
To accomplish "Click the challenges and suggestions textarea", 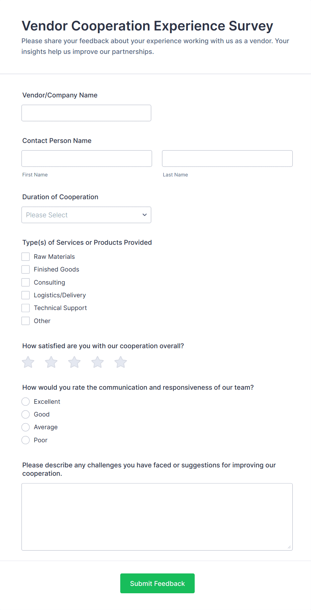I will [x=157, y=517].
